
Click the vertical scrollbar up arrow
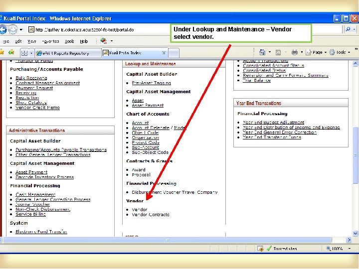(355, 63)
